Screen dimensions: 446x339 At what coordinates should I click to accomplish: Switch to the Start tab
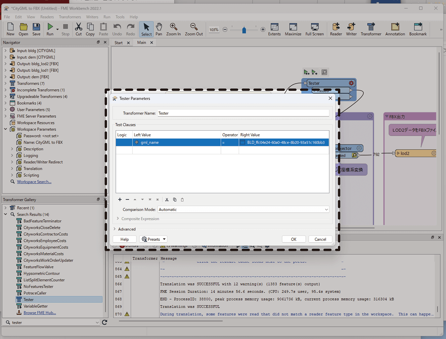[x=119, y=43]
